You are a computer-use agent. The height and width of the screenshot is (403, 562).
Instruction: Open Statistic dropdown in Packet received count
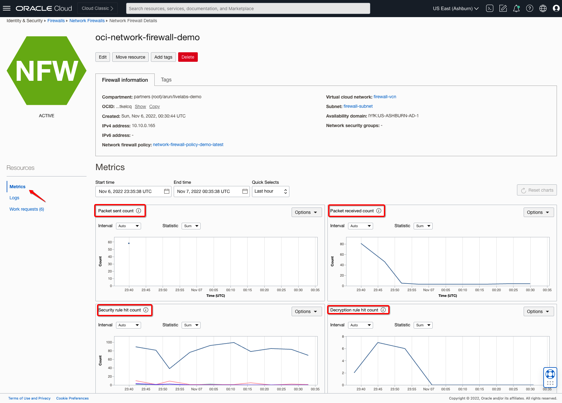(x=423, y=226)
